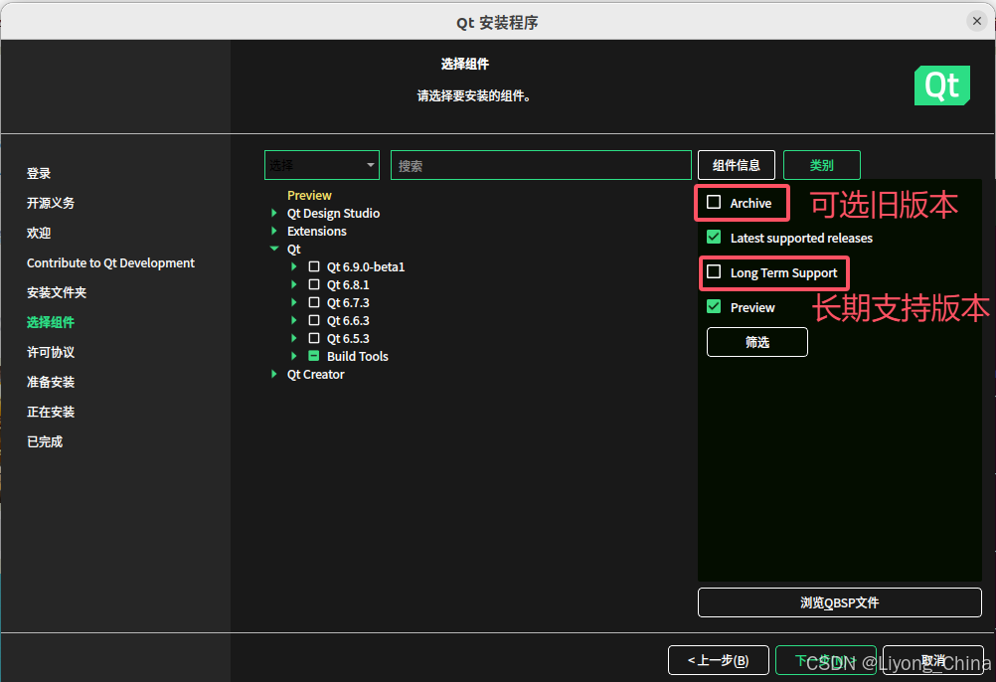Go back with 上一步(B) button

click(x=719, y=660)
